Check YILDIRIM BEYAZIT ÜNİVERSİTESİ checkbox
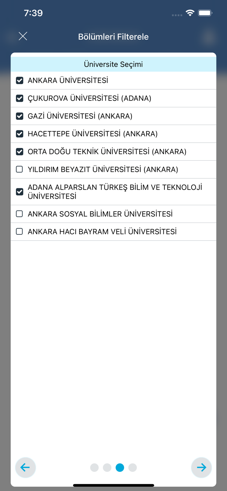Screen dimensions: 227x491 pos(20,169)
